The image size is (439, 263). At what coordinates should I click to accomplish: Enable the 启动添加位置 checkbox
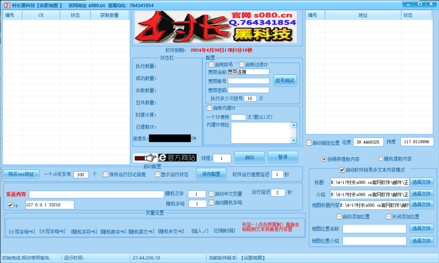pyautogui.click(x=339, y=216)
